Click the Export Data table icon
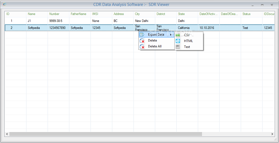The width and height of the screenshot is (279, 143). (x=142, y=35)
